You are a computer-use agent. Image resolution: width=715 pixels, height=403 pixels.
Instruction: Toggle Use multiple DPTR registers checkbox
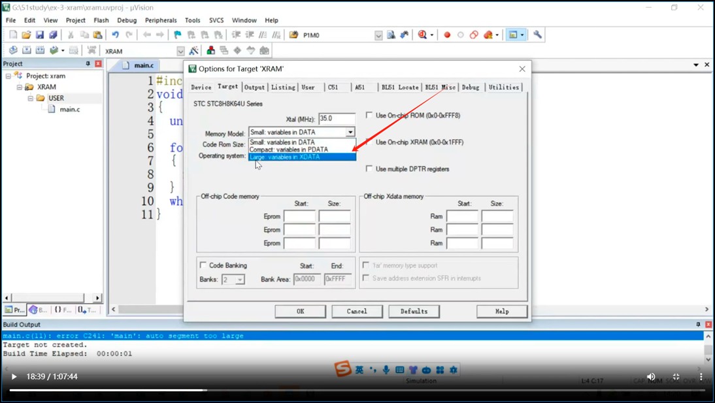[x=369, y=169]
